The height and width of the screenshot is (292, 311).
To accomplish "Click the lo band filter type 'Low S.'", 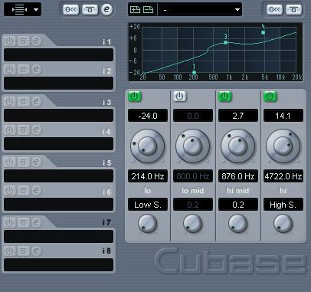I will click(x=148, y=205).
